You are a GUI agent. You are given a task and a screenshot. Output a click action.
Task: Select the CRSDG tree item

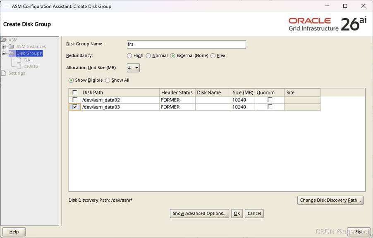[x=31, y=66]
